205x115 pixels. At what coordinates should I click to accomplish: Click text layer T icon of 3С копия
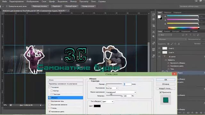coord(165,57)
